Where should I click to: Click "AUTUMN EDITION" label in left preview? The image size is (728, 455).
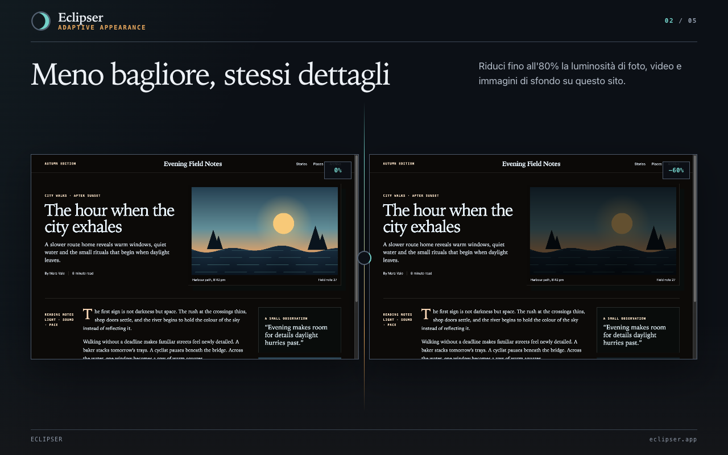point(60,164)
